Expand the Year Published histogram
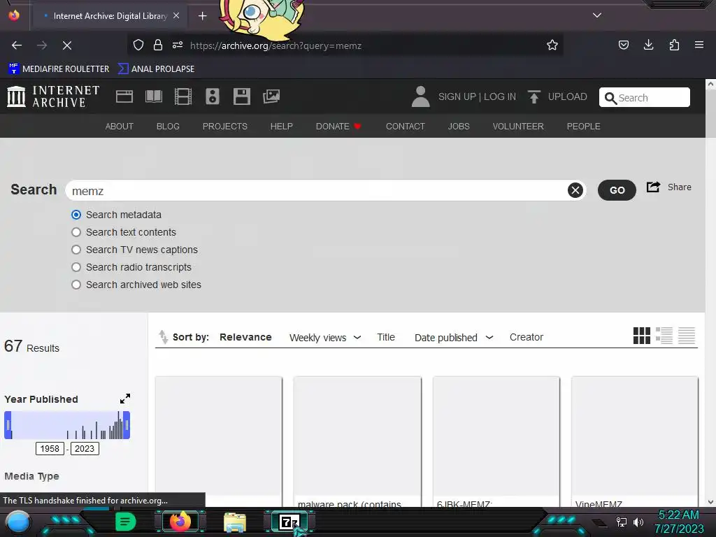 pyautogui.click(x=125, y=399)
